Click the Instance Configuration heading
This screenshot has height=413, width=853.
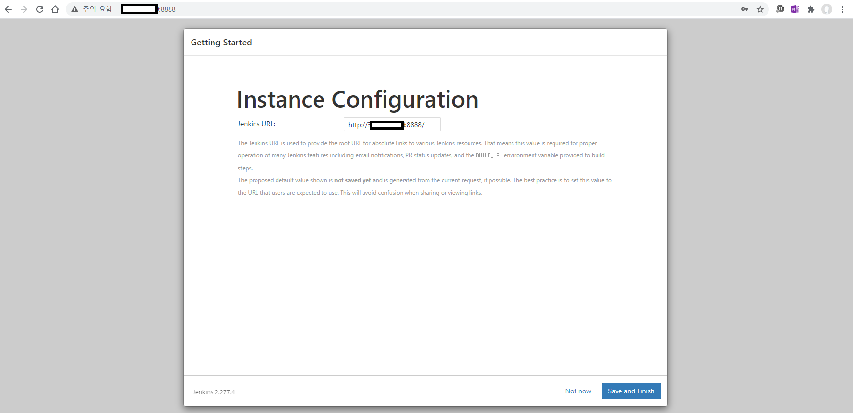coord(358,100)
